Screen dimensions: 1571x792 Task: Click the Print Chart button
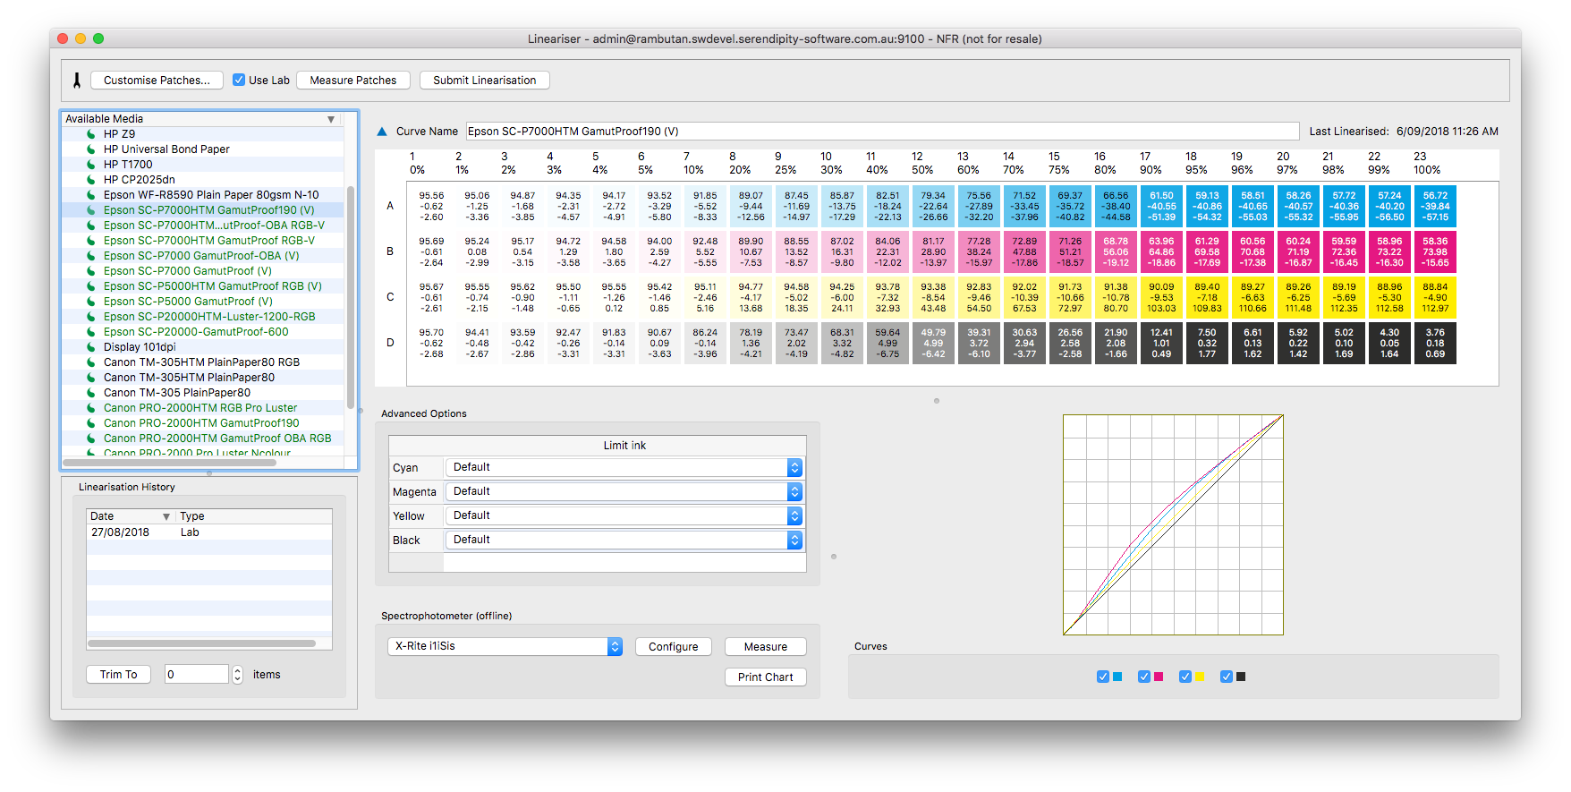tap(766, 677)
